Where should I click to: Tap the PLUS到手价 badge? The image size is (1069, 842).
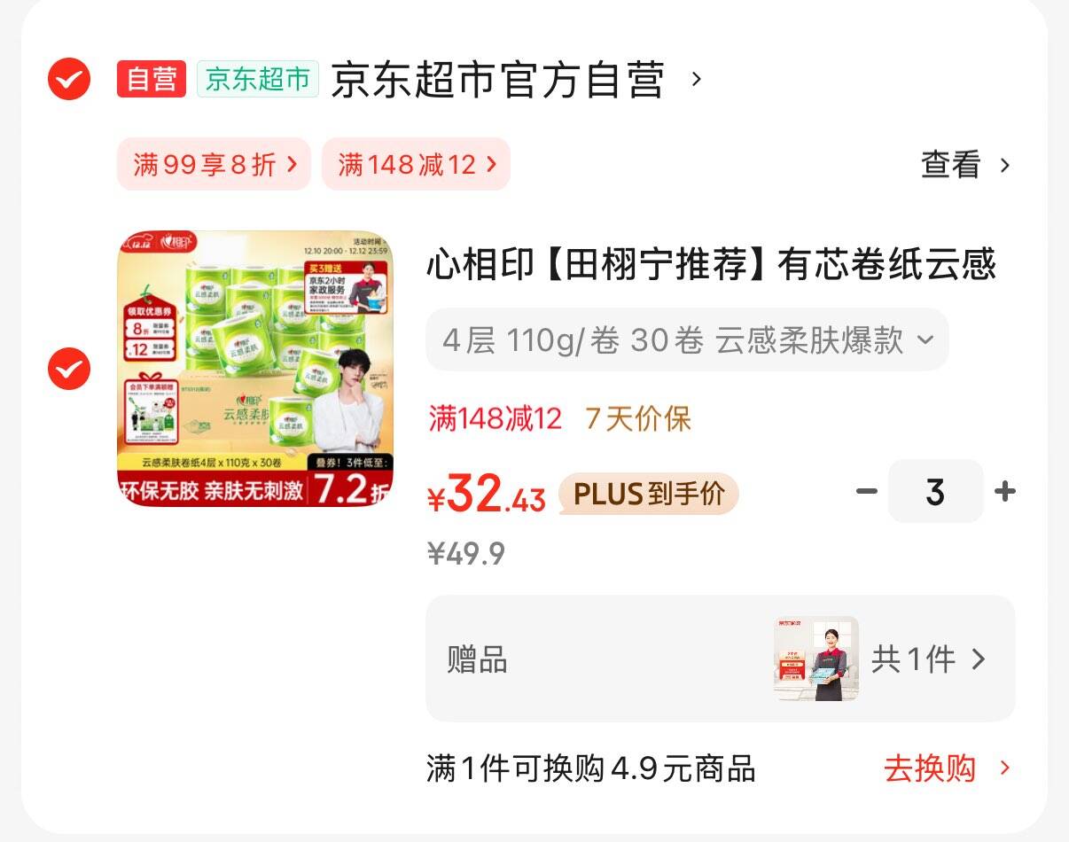tap(649, 494)
